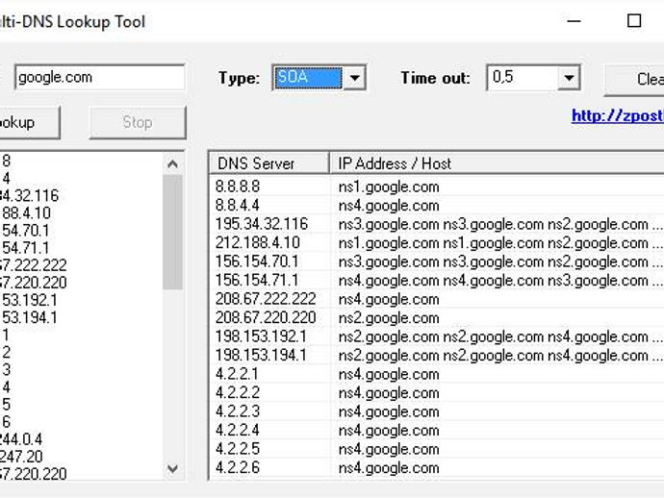Minimize the Multi-DNS Lookup Tool window
The image size is (664, 498).
click(574, 21)
